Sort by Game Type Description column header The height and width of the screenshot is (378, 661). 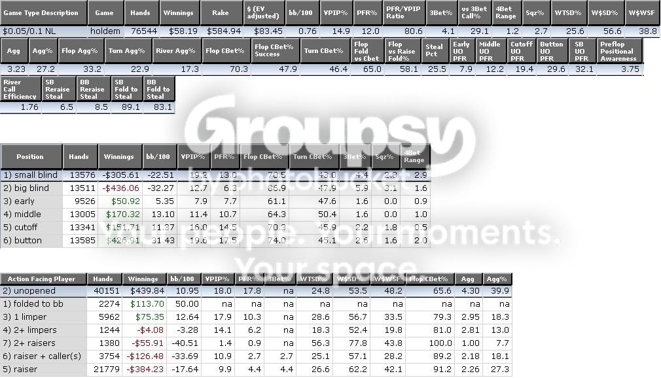click(x=44, y=12)
